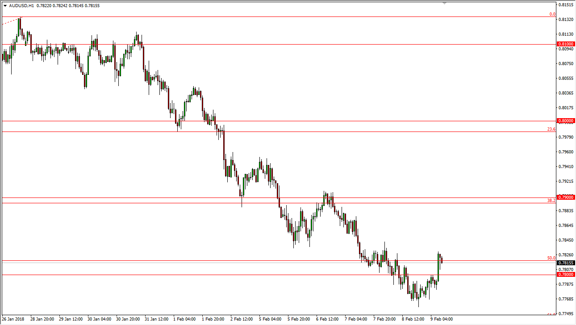
Task: Click the gray chart shift triangle marker
Action: click(x=444, y=3)
